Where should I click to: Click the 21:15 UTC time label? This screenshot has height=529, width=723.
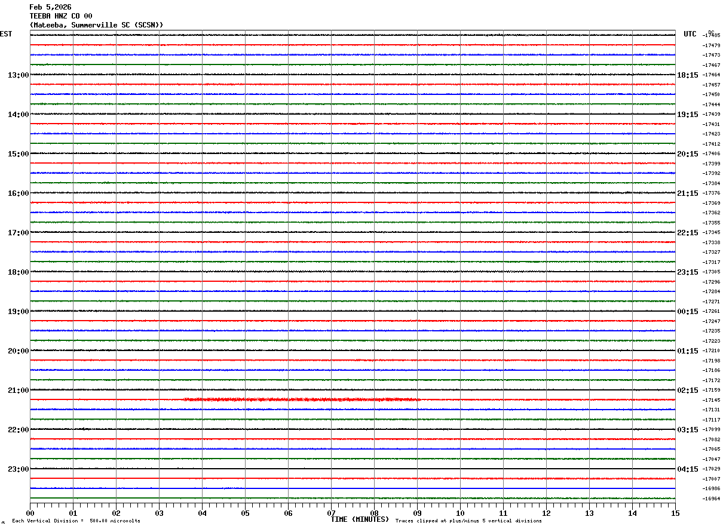688,193
